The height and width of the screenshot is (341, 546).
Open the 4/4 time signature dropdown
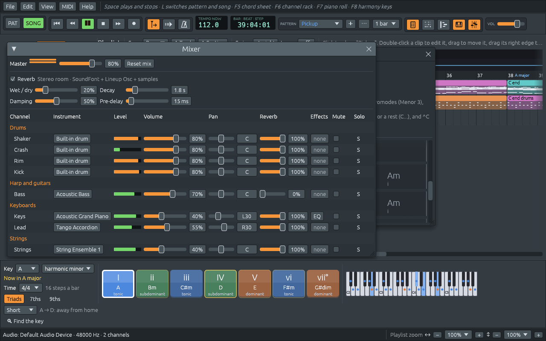point(30,288)
